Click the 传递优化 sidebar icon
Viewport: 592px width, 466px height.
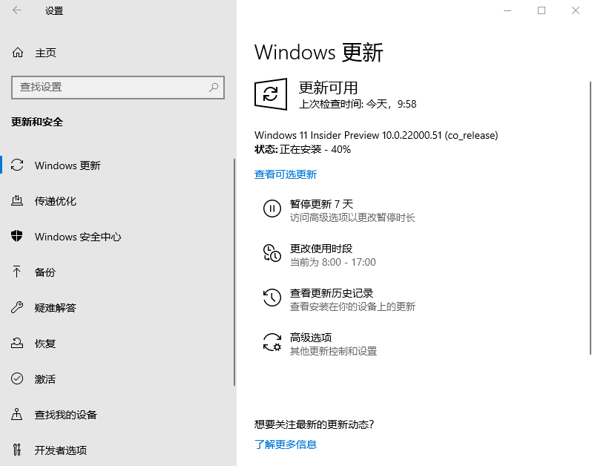point(17,200)
